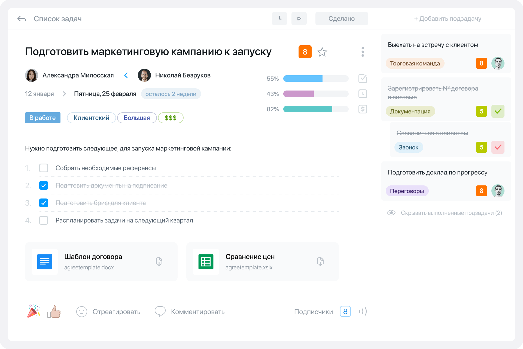The height and width of the screenshot is (349, 523).
Task: Select the Клиентский tag
Action: (x=91, y=118)
